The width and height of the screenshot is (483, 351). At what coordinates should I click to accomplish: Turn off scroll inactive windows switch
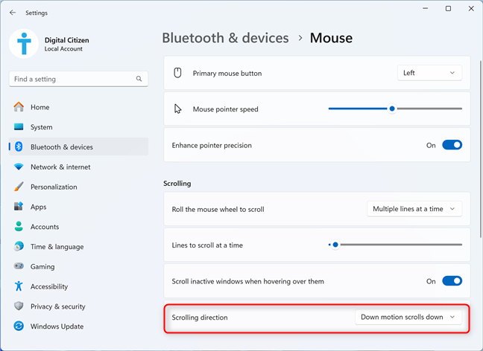click(452, 281)
